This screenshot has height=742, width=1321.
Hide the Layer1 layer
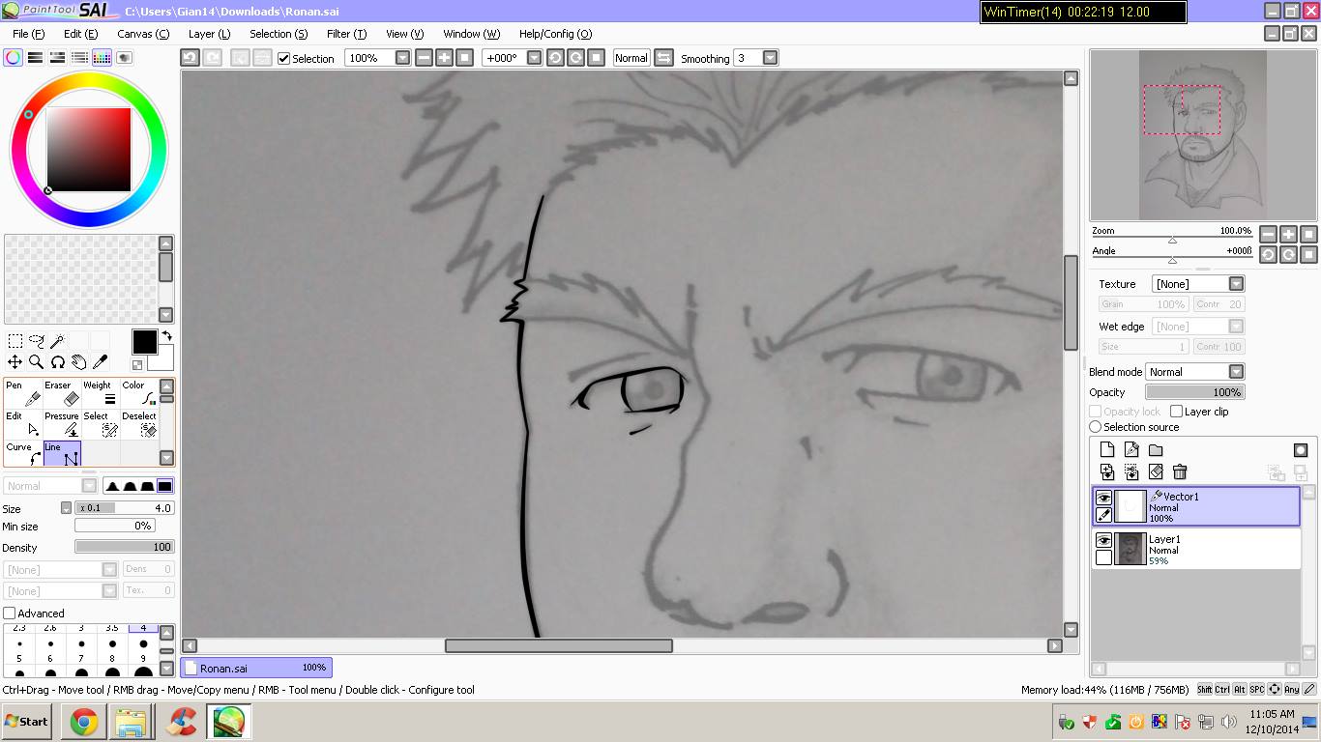pyautogui.click(x=1103, y=540)
